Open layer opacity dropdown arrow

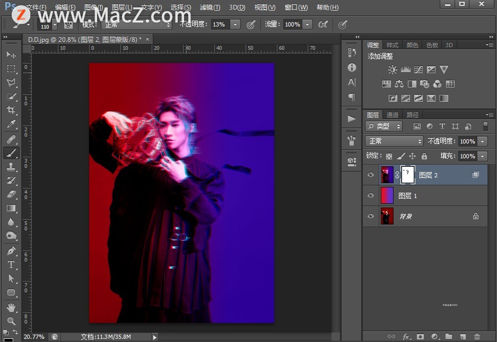483,141
